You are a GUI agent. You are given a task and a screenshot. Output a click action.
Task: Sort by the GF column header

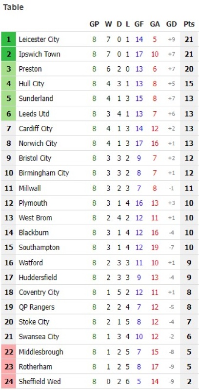(139, 24)
